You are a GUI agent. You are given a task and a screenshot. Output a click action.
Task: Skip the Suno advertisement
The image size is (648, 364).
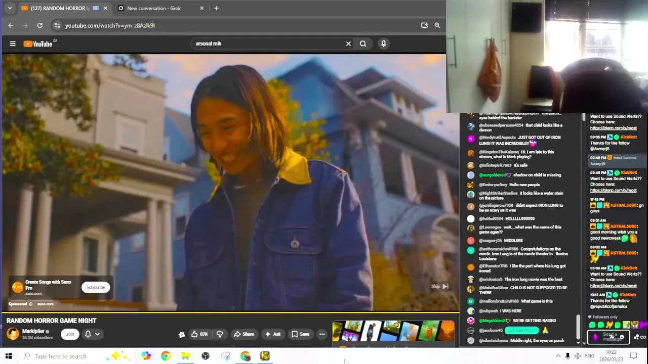[x=439, y=286]
